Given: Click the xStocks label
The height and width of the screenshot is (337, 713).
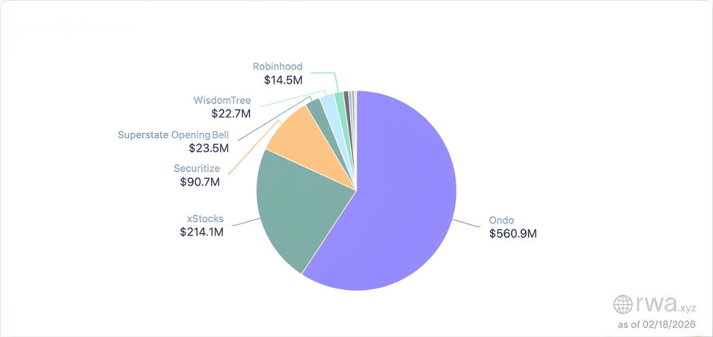Looking at the screenshot, I should pyautogui.click(x=204, y=219).
